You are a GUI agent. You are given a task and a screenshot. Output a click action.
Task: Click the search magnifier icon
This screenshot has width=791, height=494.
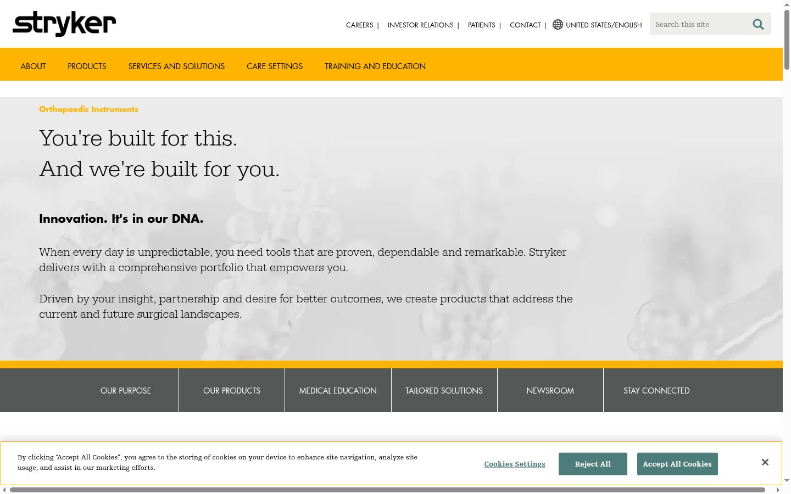[x=758, y=24]
